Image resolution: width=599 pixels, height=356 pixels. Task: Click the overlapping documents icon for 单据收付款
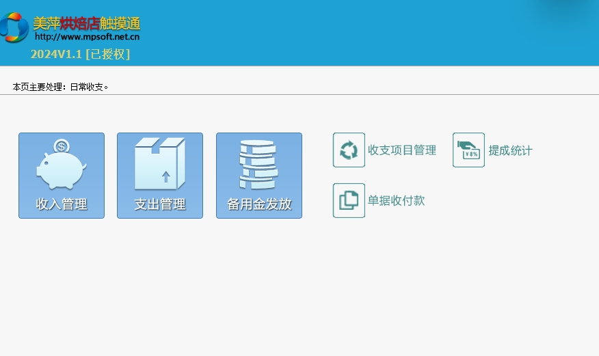(349, 201)
